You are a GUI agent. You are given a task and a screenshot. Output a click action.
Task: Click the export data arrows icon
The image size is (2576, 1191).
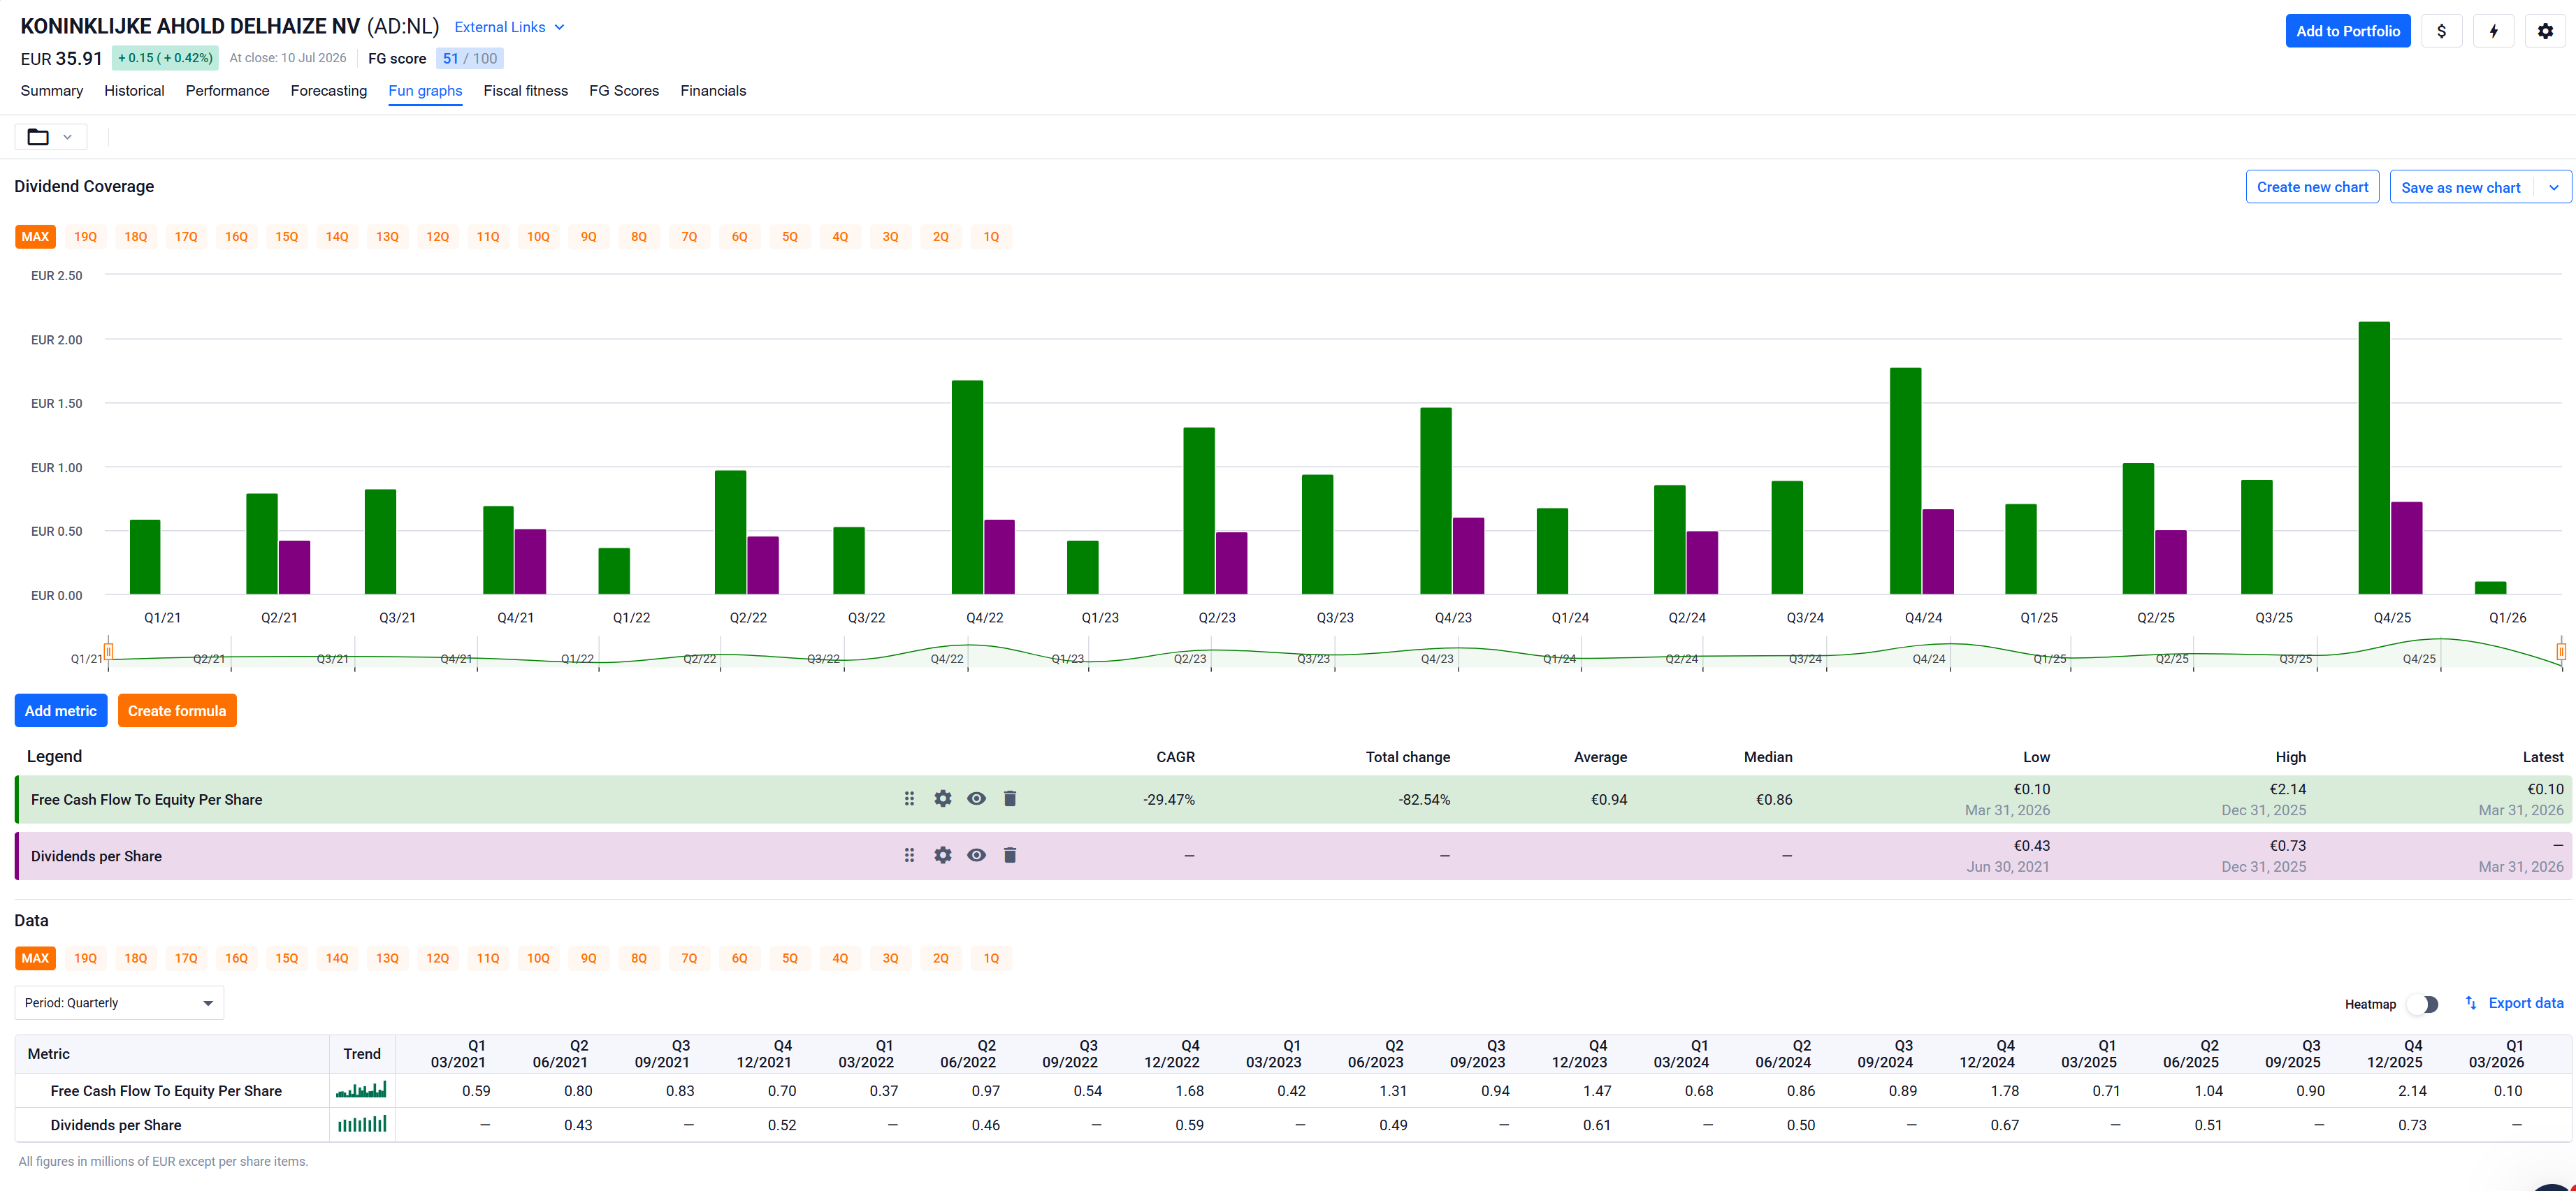(x=2471, y=1003)
